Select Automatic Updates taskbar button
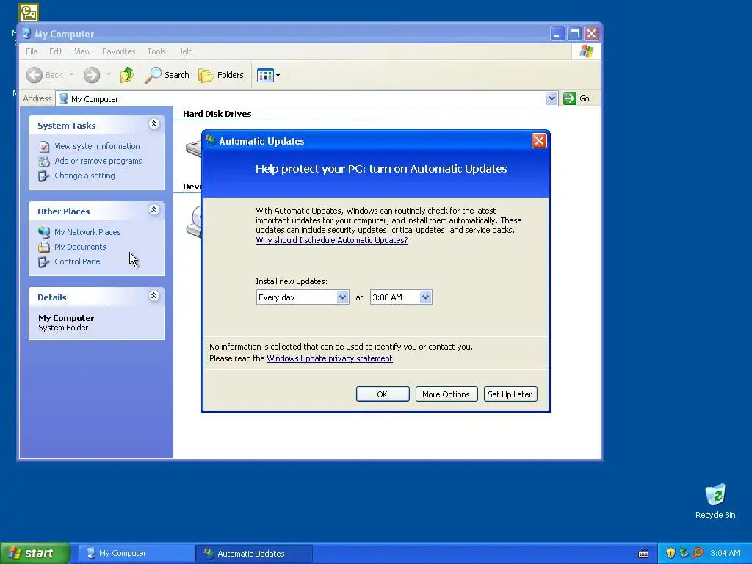 pyautogui.click(x=254, y=554)
